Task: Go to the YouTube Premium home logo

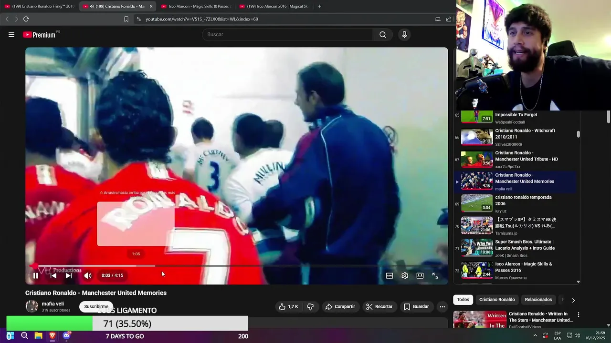Action: coord(39,34)
